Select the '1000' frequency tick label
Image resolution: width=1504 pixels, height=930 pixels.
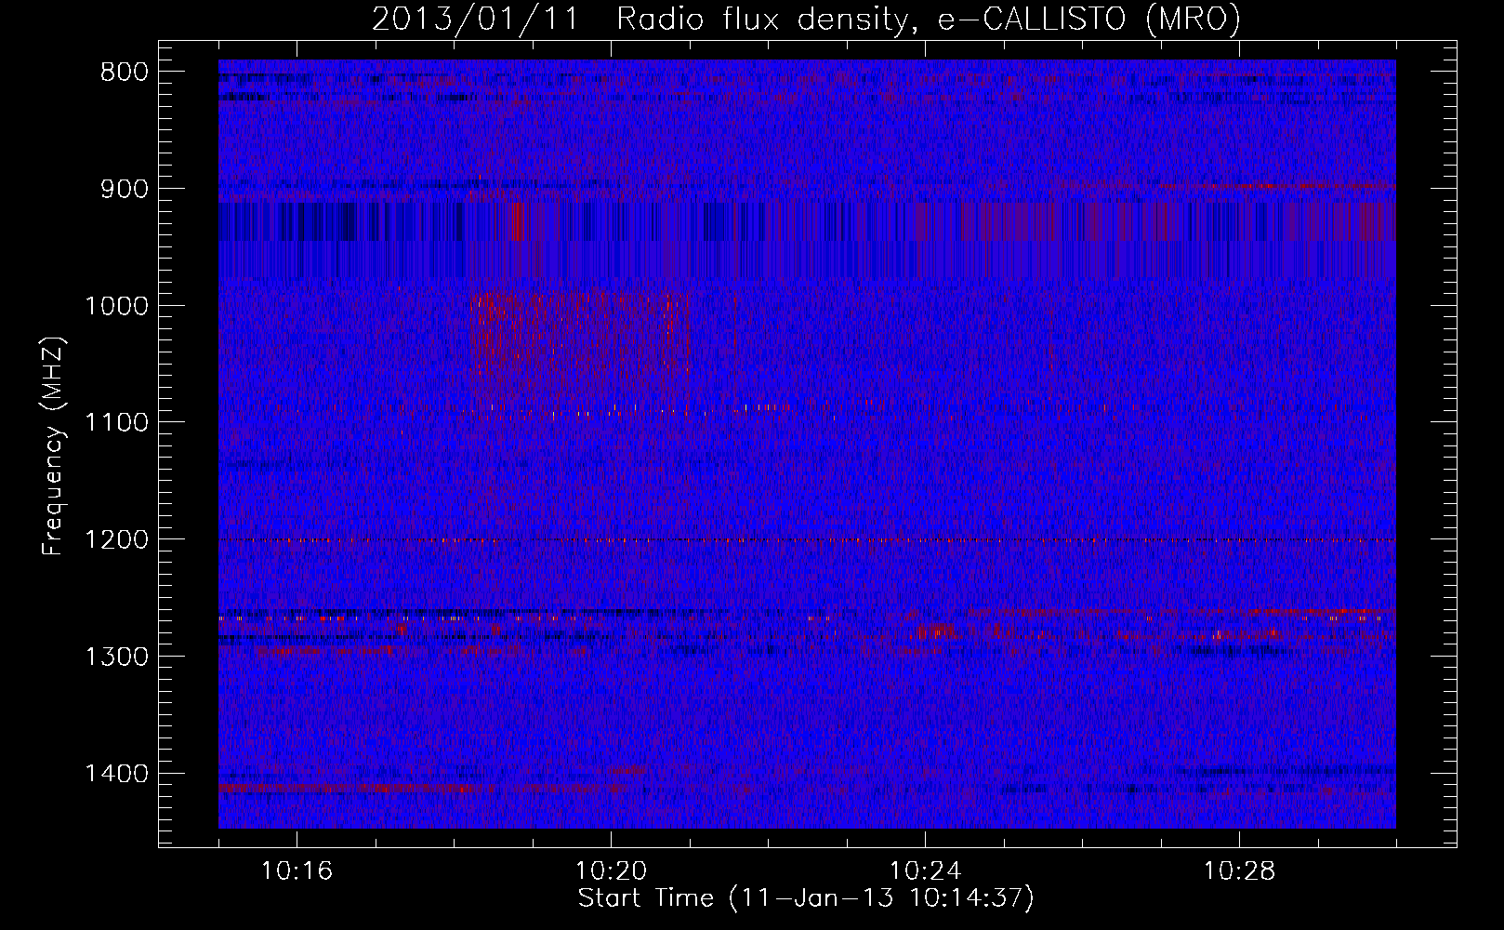point(116,306)
